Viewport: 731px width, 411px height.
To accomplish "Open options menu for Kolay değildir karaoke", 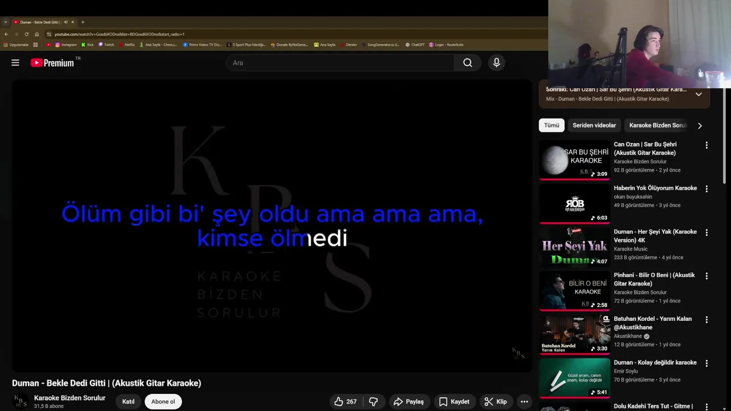I will pyautogui.click(x=706, y=364).
